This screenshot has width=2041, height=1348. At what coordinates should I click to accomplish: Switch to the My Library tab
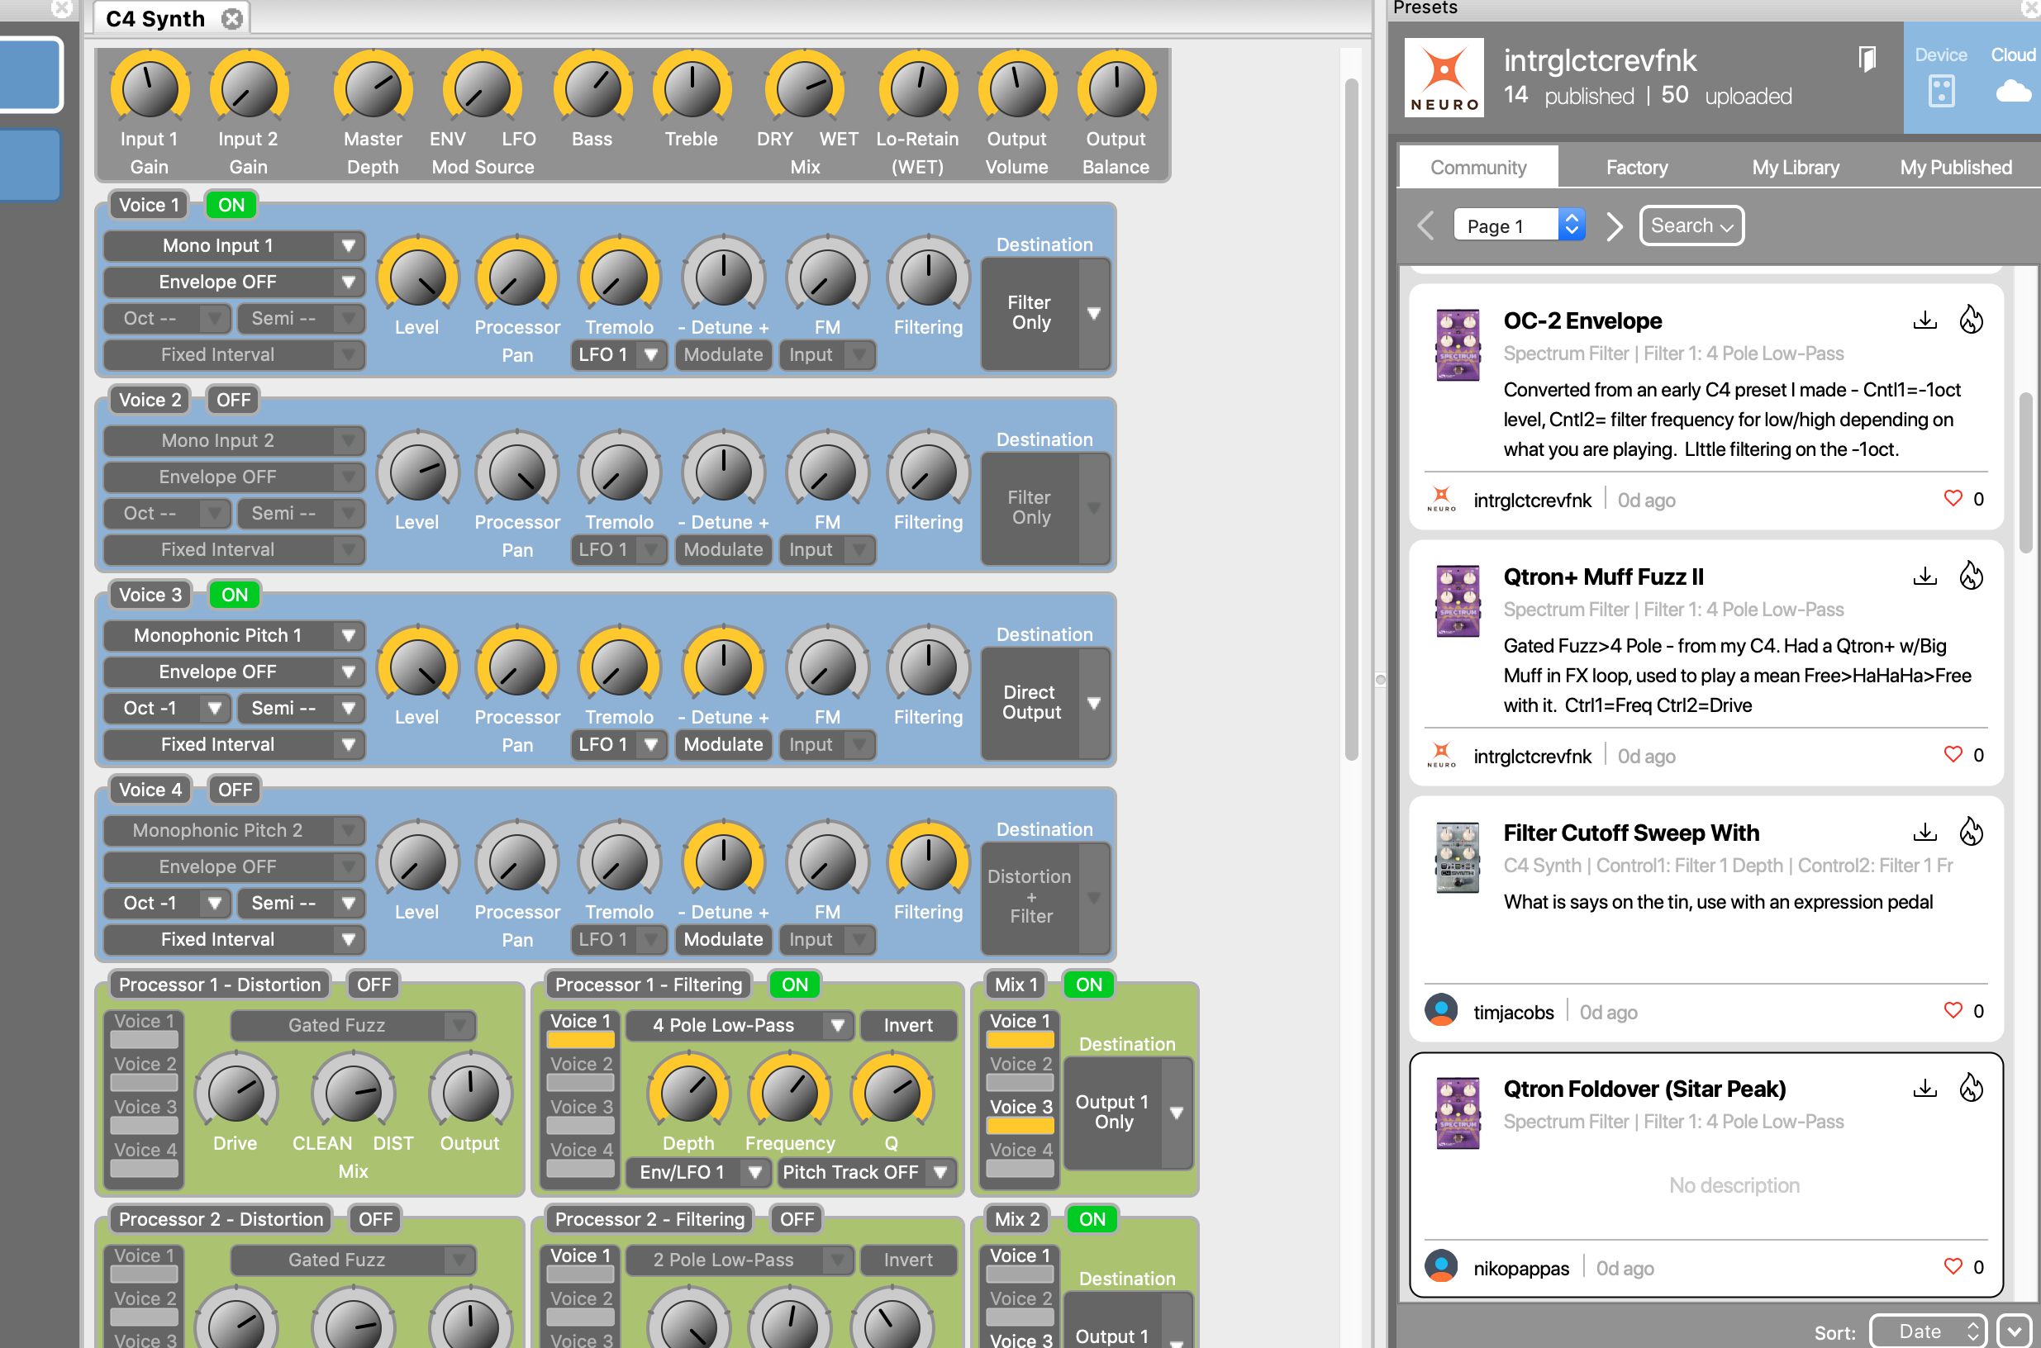coord(1795,168)
